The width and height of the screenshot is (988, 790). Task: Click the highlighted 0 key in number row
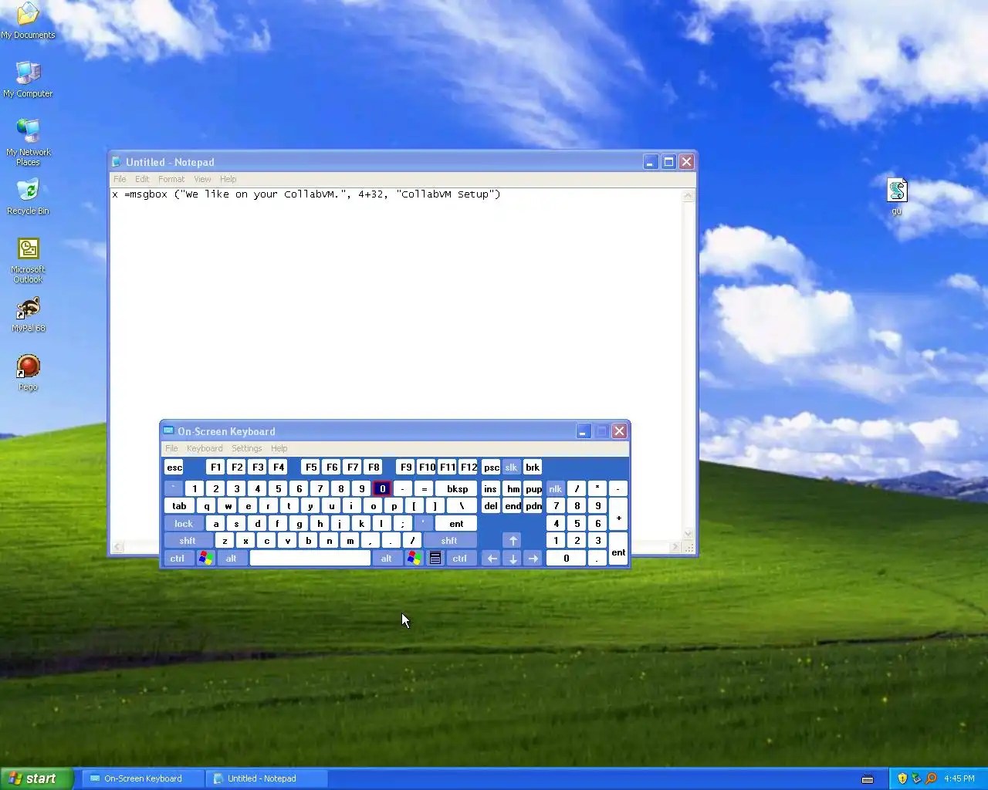382,488
